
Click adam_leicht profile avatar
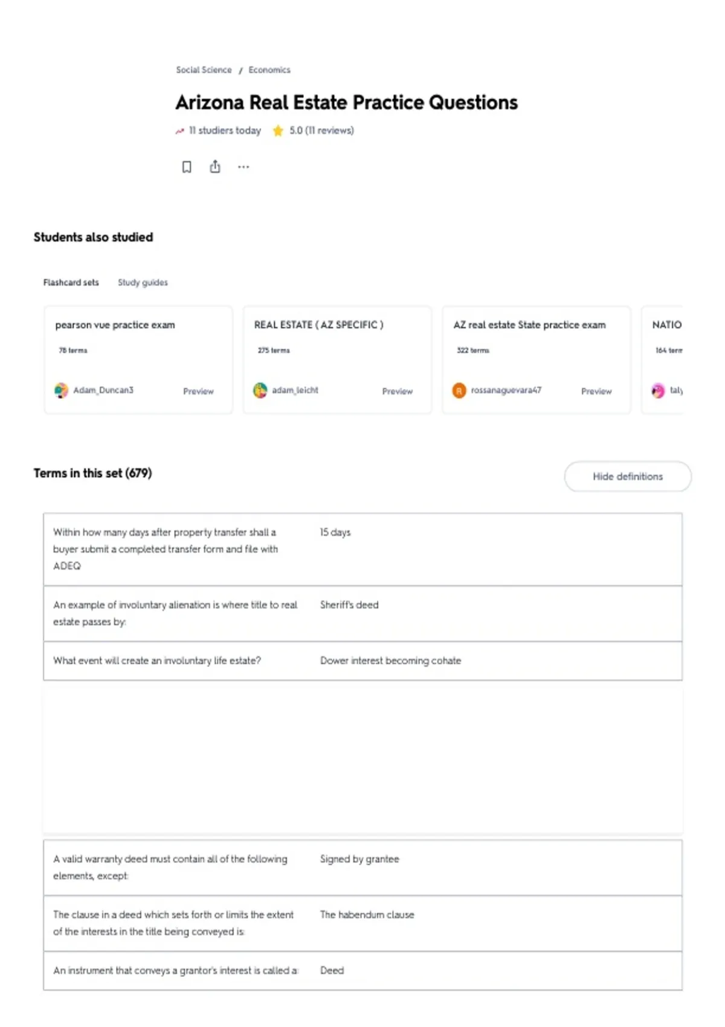coord(260,390)
